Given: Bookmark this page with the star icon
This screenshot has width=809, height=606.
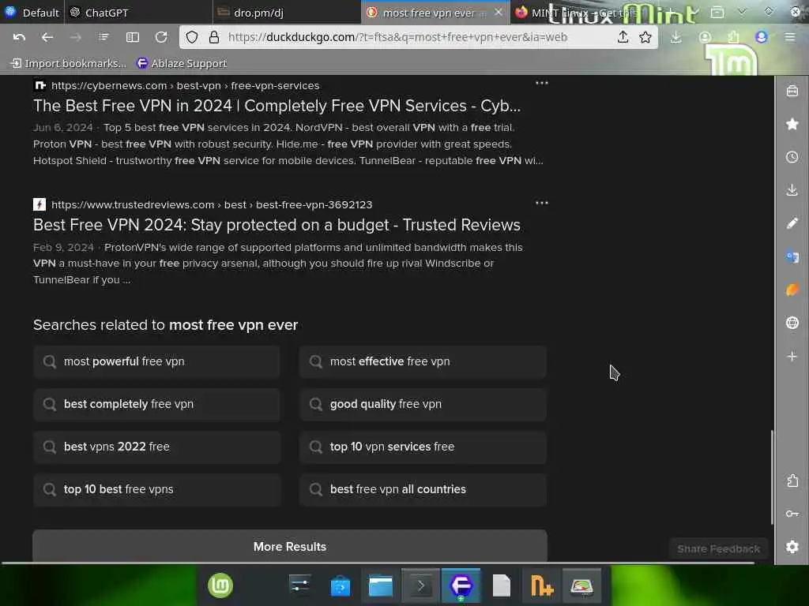Looking at the screenshot, I should coord(645,37).
